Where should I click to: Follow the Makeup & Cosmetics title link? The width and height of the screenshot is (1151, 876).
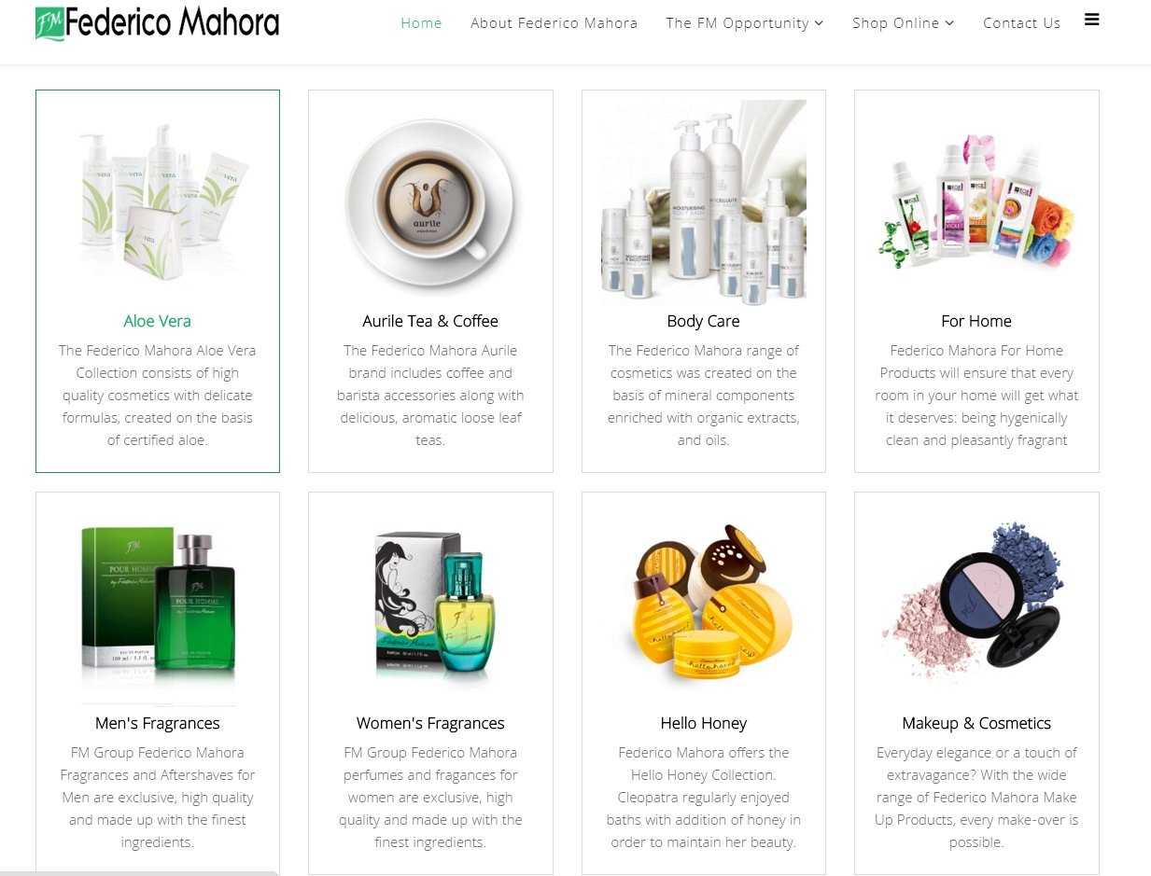[976, 723]
